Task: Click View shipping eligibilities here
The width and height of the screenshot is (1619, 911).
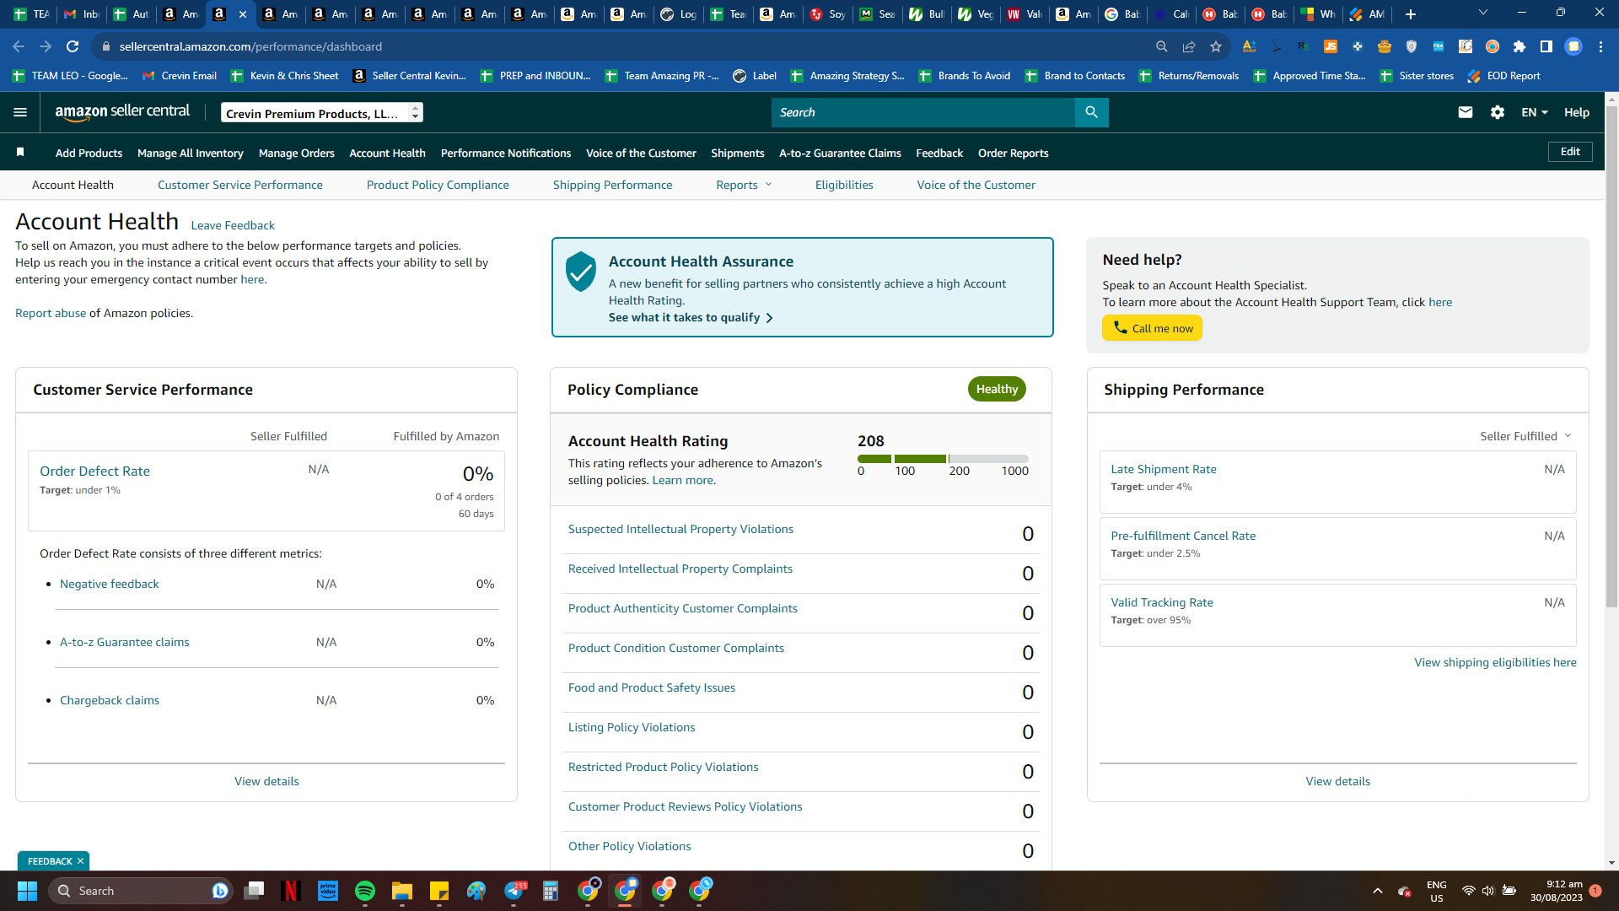Action: coord(1495,662)
